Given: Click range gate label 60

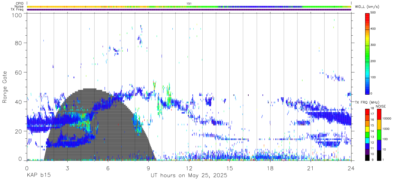Looking at the screenshot, I should pos(18,73).
